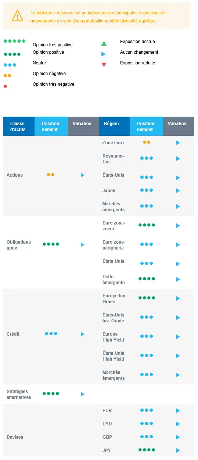Select the Obligations gouv. row label
Image resolution: width=198 pixels, height=460 pixels.
click(x=19, y=245)
